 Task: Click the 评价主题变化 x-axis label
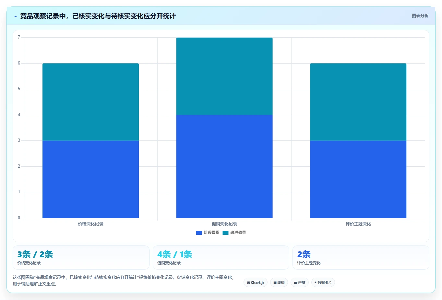(x=358, y=224)
